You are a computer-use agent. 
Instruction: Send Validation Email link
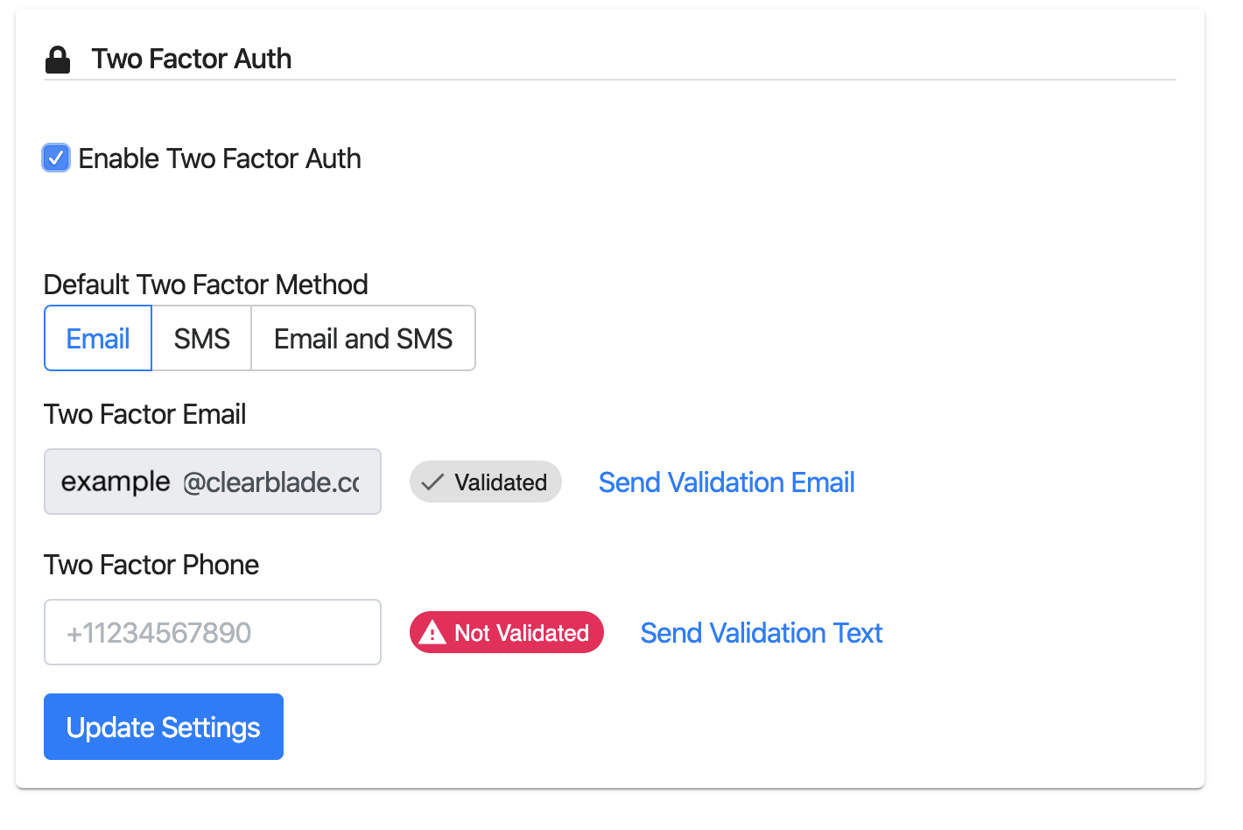727,482
